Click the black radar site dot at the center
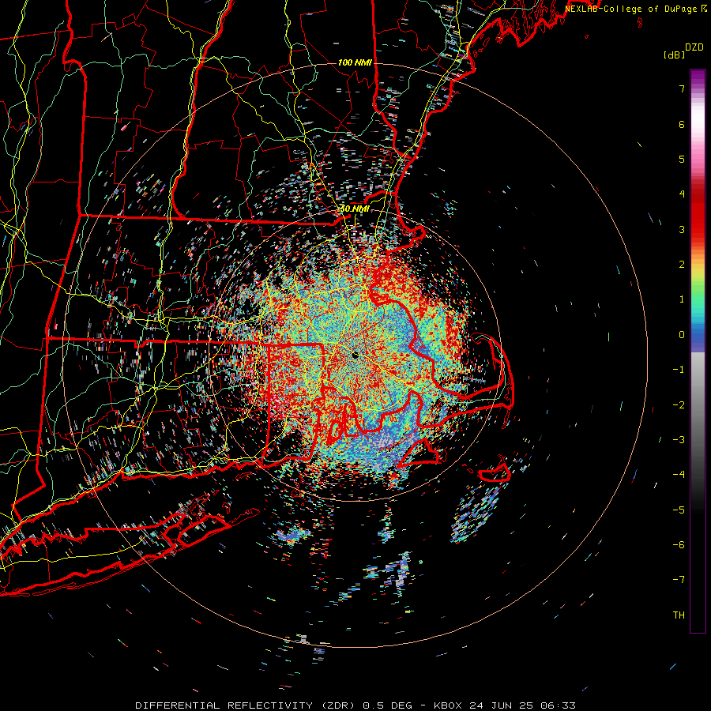This screenshot has width=711, height=711. pos(355,355)
